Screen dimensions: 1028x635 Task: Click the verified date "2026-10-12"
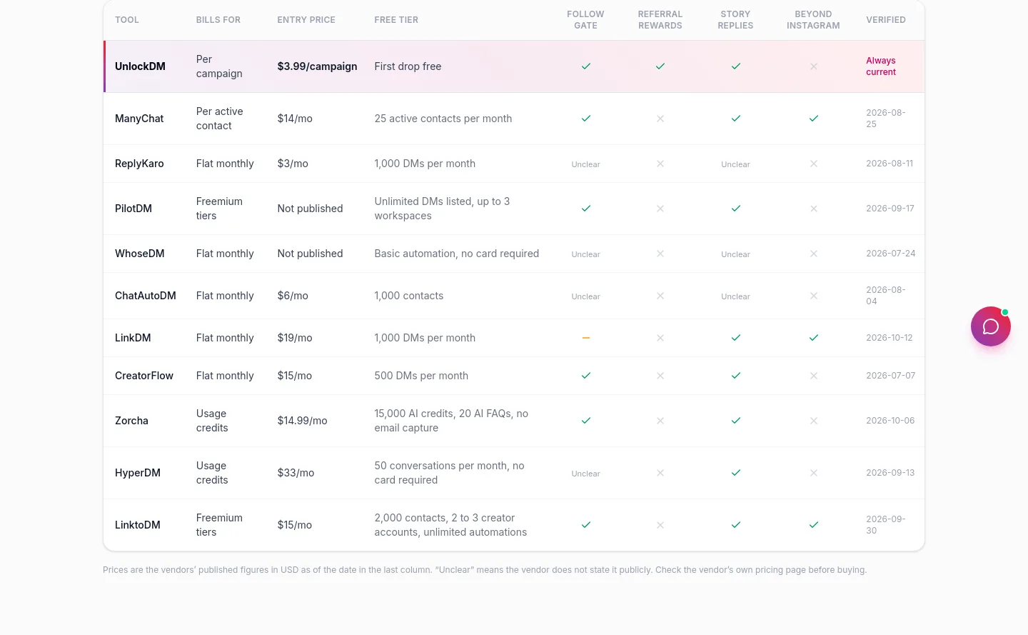click(890, 338)
